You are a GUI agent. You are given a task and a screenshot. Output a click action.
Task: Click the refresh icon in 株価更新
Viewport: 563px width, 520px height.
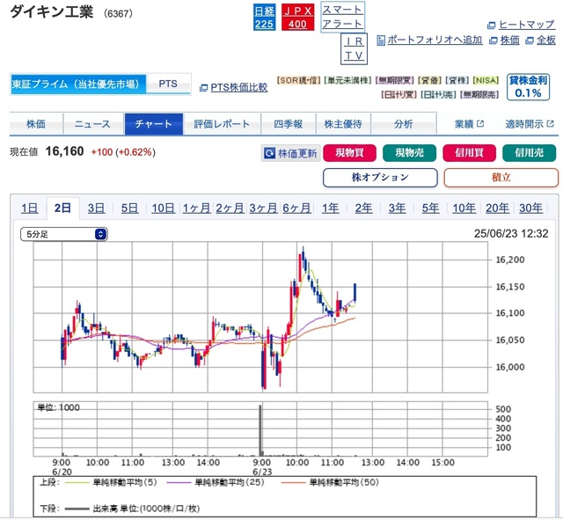270,153
